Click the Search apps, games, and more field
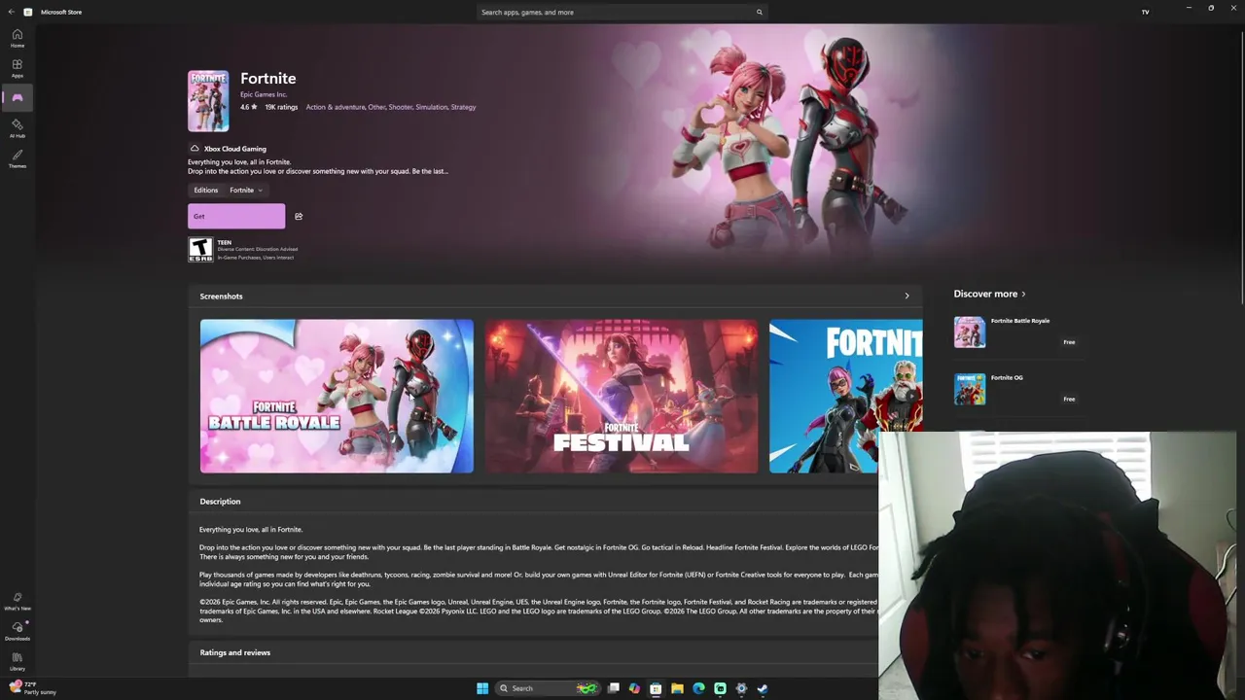 point(622,12)
